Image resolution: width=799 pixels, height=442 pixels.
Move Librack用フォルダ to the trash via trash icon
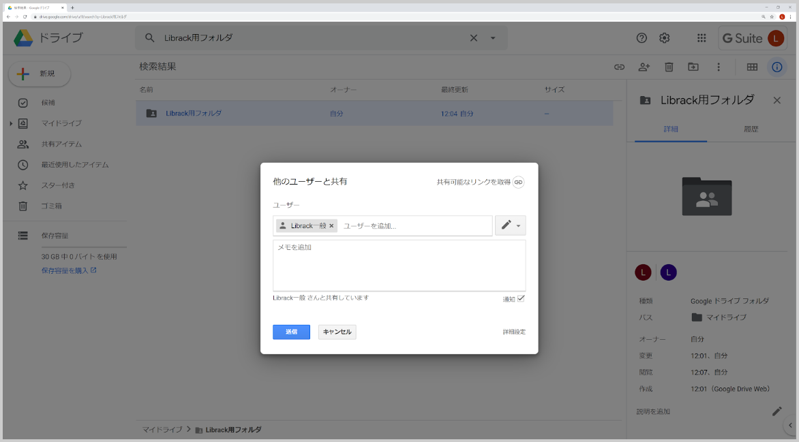pos(669,67)
